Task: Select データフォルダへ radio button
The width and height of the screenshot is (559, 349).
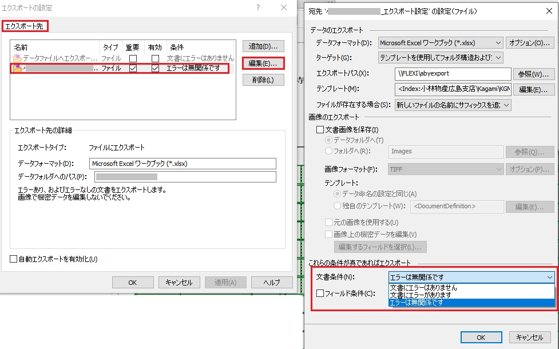Action: click(328, 140)
